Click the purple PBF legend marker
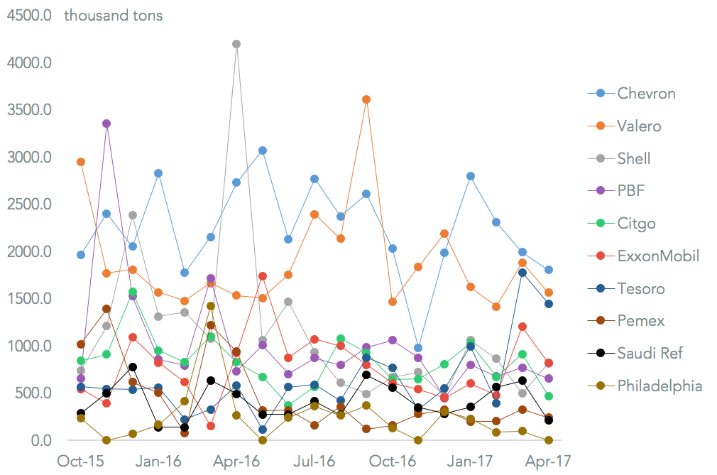This screenshot has height=475, width=717. pyautogui.click(x=601, y=190)
